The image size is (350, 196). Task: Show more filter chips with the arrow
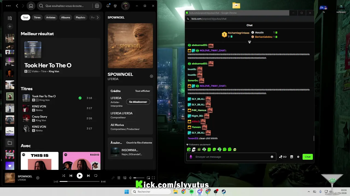click(98, 17)
